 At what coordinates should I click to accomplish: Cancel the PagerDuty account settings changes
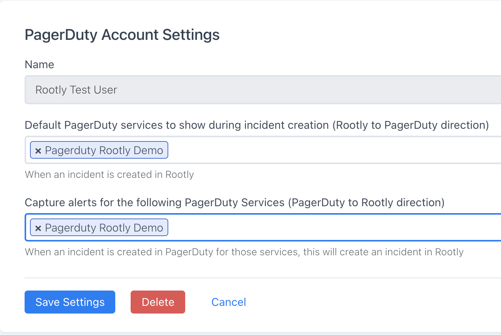click(x=229, y=302)
